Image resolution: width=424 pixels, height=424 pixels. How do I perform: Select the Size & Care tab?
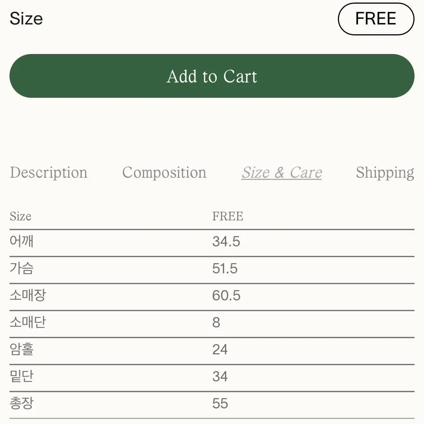pos(281,173)
